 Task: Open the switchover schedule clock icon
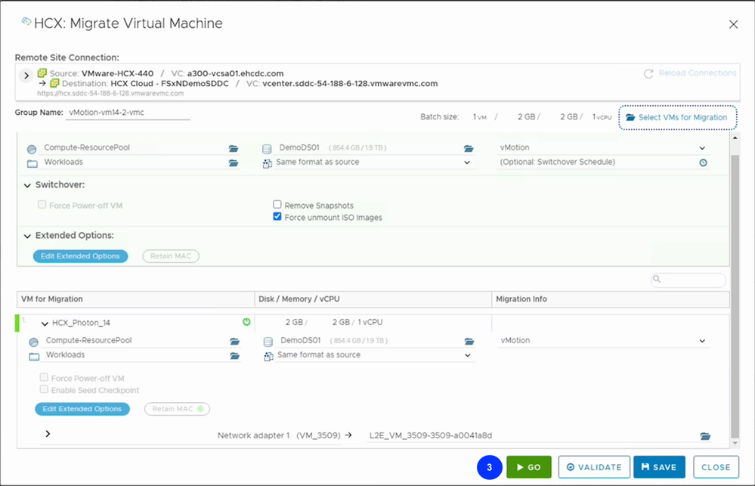click(x=703, y=163)
